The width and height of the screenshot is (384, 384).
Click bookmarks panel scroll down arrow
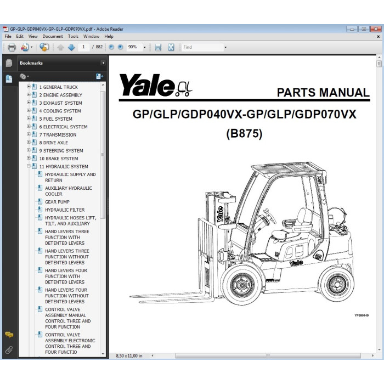[103, 354]
